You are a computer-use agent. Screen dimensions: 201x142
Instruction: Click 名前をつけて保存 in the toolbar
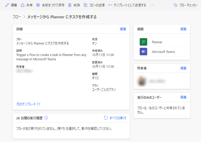(53, 5)
